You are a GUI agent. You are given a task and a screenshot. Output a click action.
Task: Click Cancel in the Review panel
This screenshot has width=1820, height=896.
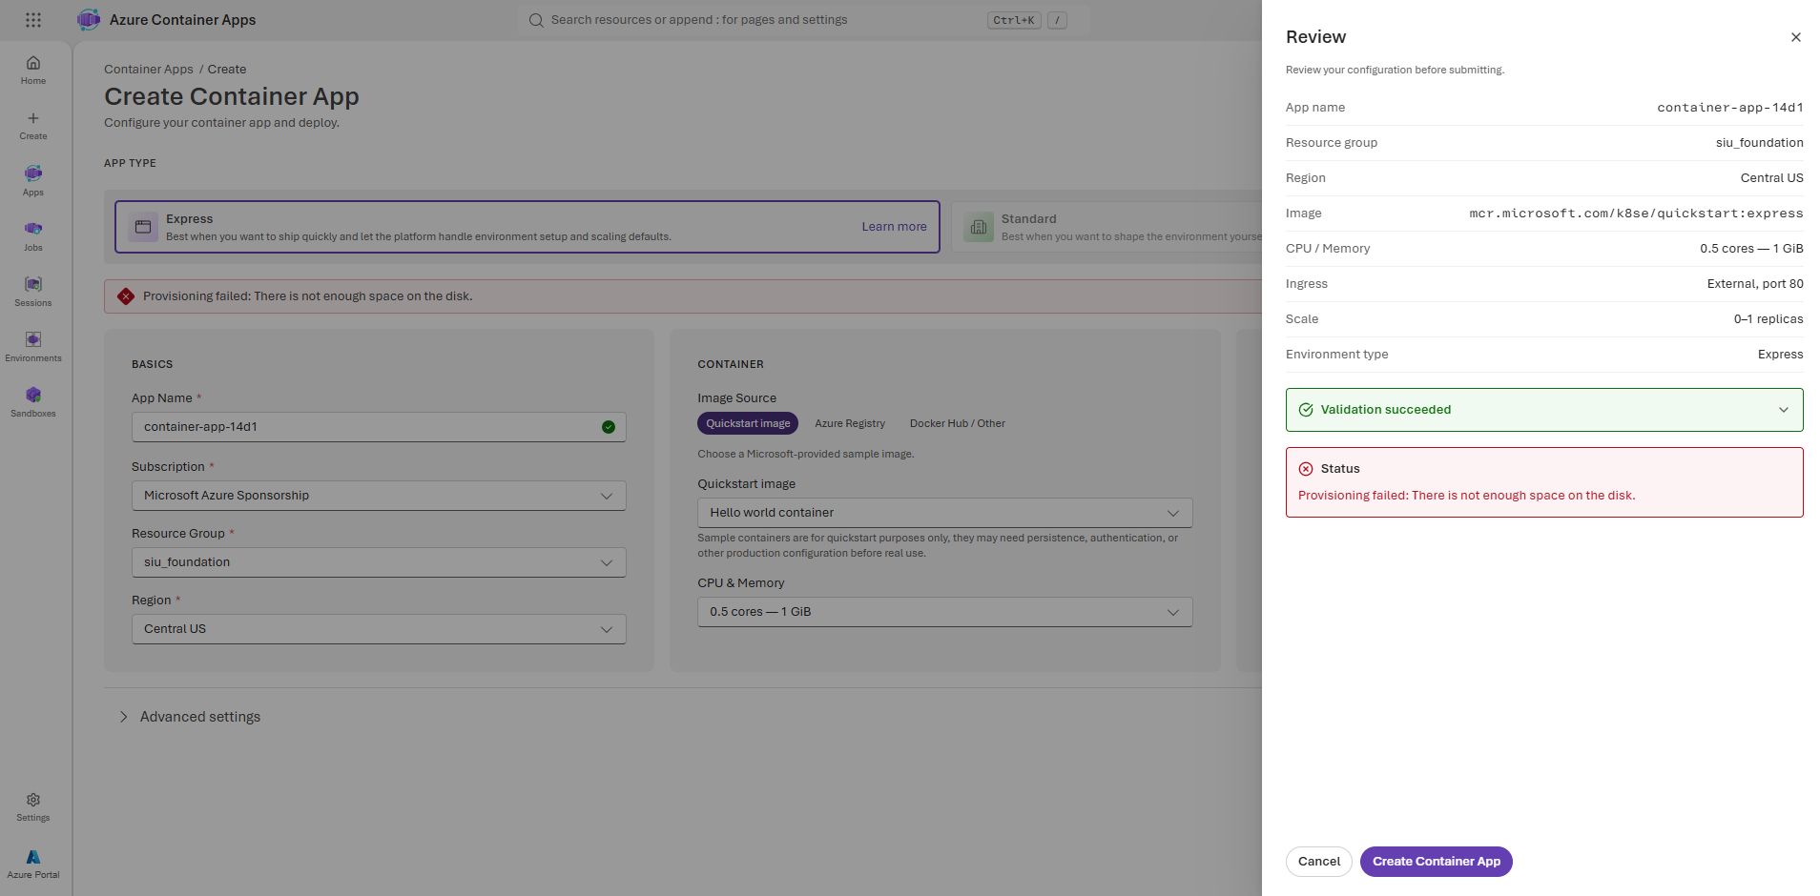1319,862
